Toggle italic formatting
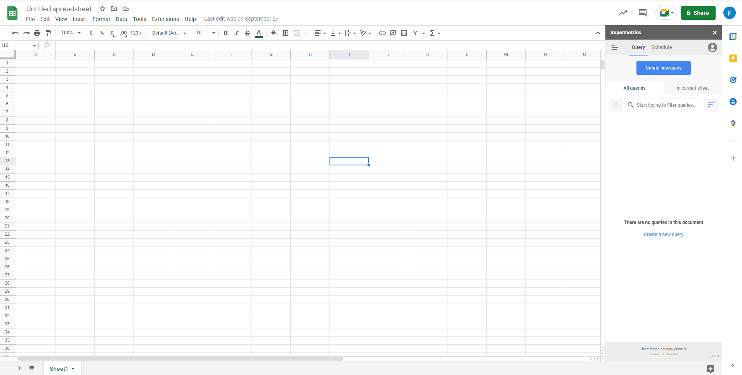 click(236, 33)
